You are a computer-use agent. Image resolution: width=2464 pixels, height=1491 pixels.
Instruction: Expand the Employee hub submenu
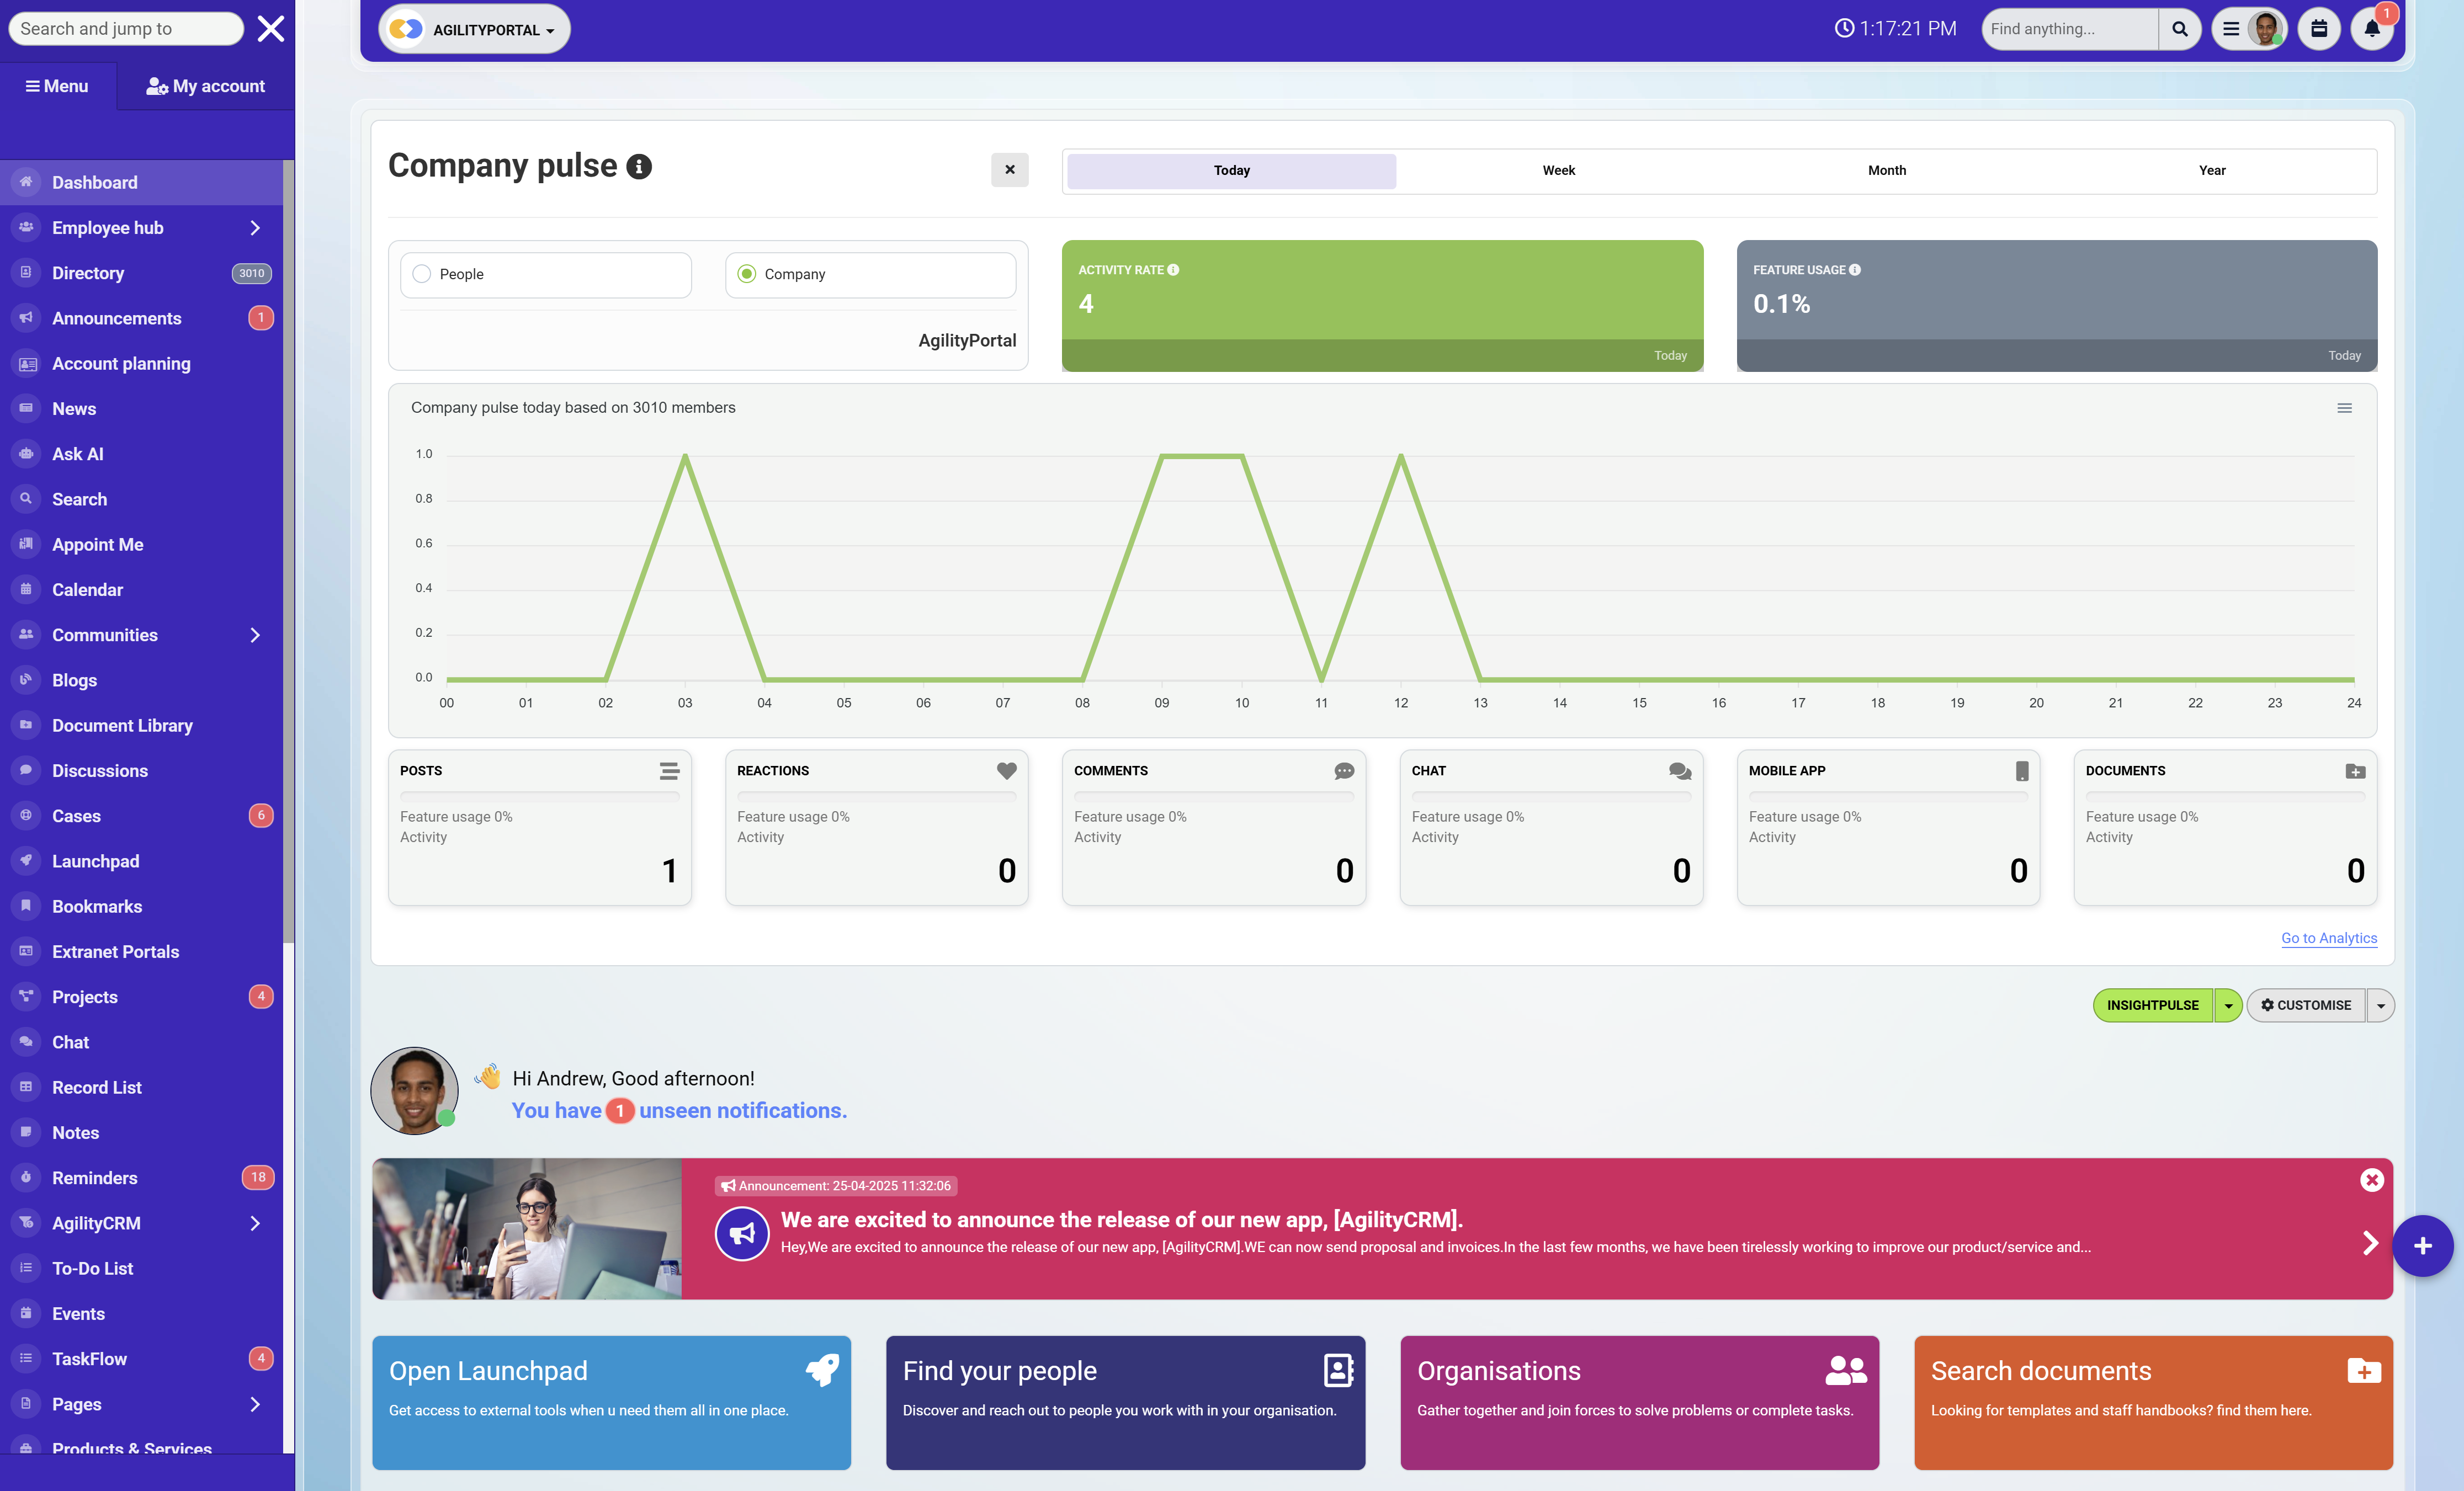tap(254, 228)
